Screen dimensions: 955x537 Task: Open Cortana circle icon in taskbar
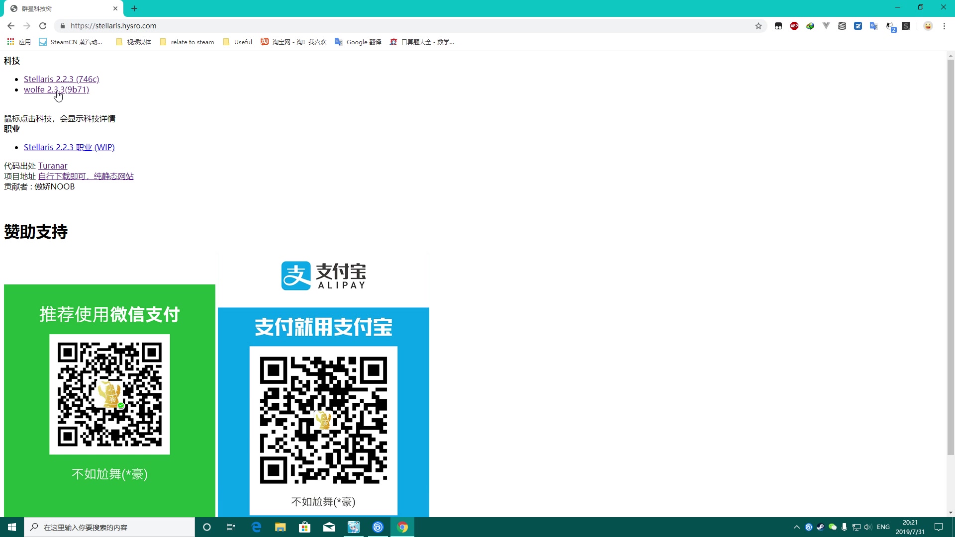coord(207,527)
